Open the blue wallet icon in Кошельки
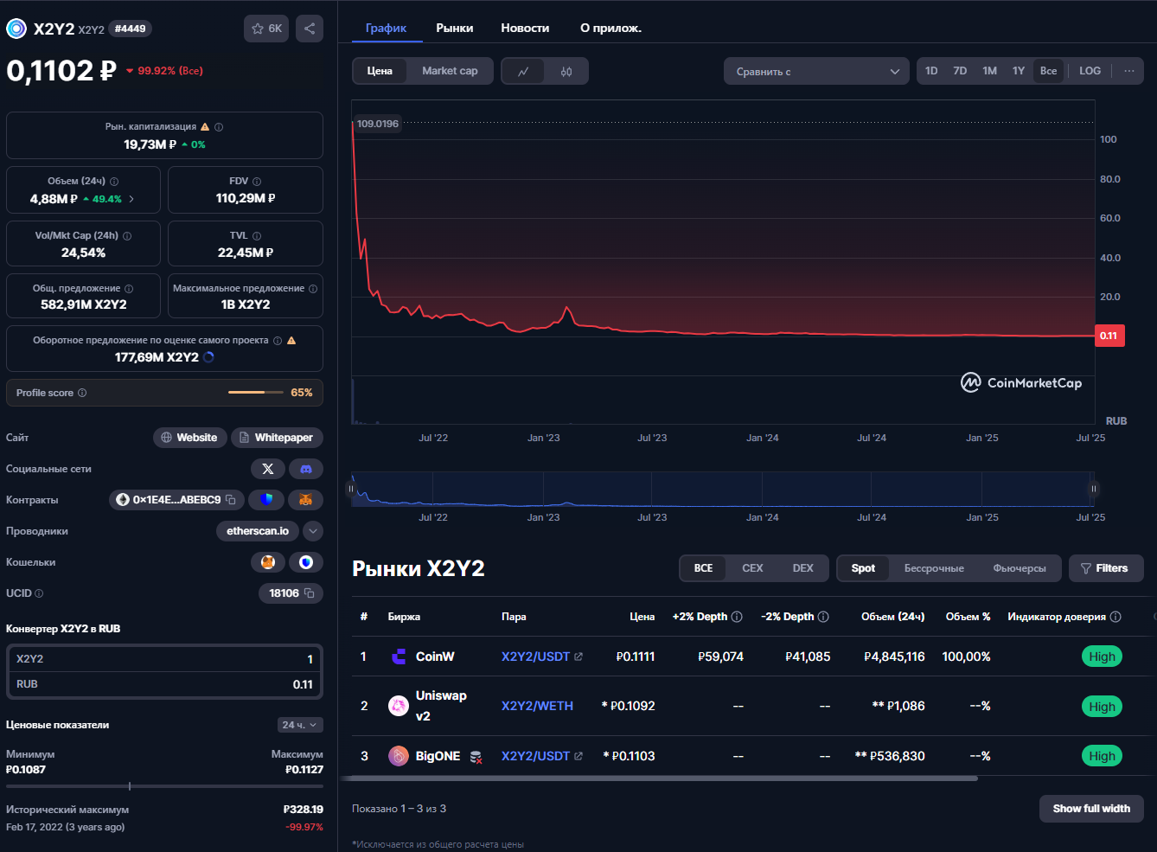Viewport: 1157px width, 852px height. pos(306,562)
